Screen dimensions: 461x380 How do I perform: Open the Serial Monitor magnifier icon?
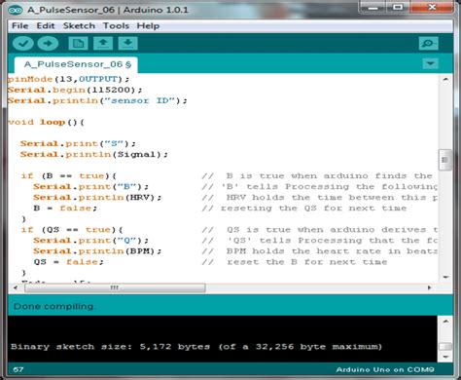click(429, 43)
